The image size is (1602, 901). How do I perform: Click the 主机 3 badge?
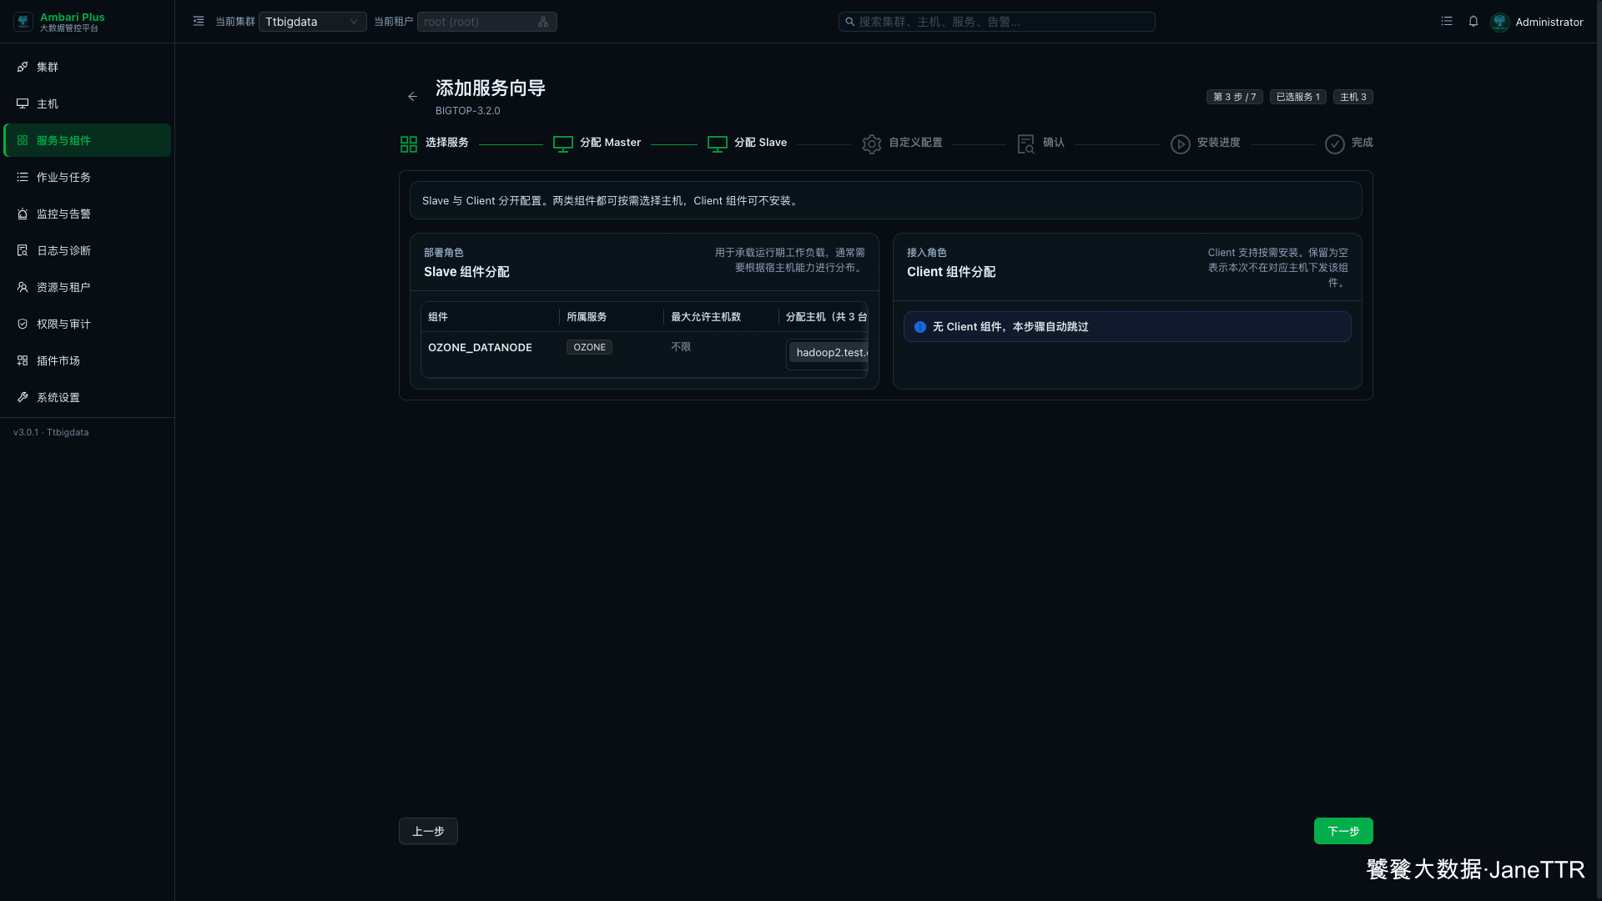point(1353,97)
